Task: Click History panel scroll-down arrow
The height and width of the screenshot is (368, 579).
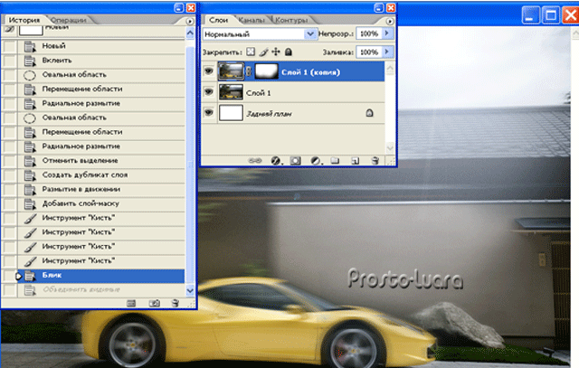Action: pyautogui.click(x=190, y=290)
